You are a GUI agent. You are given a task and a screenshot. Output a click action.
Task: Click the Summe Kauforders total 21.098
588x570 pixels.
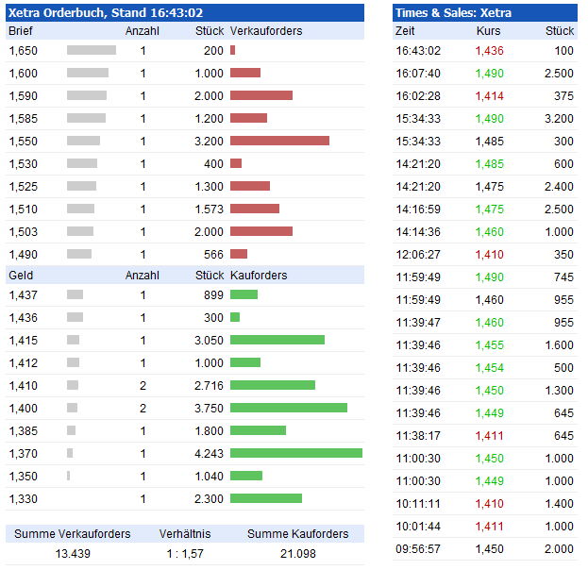tap(298, 553)
